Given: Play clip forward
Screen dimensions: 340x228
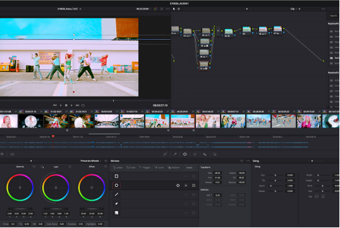Looking at the screenshot, I should (71, 105).
